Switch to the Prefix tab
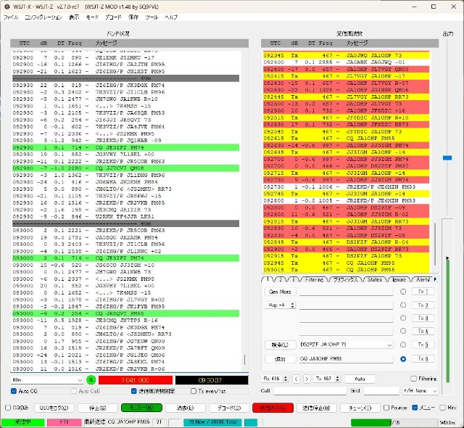 tap(345, 279)
